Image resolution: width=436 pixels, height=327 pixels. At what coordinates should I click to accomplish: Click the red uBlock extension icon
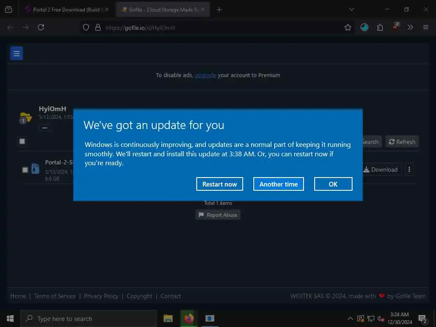point(396,27)
